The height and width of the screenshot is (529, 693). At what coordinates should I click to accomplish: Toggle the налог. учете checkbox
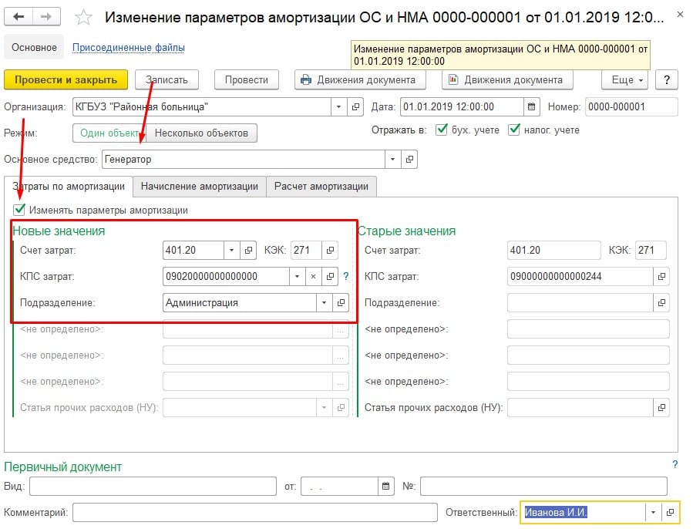pos(514,130)
